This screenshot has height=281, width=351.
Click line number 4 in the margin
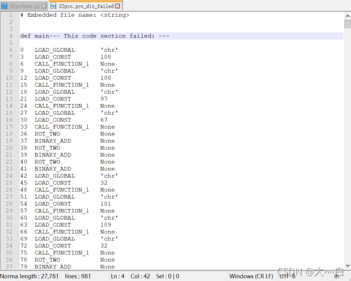(11, 36)
